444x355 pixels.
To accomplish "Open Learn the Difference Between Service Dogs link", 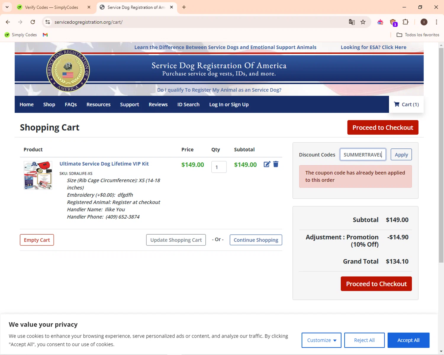I will (225, 47).
